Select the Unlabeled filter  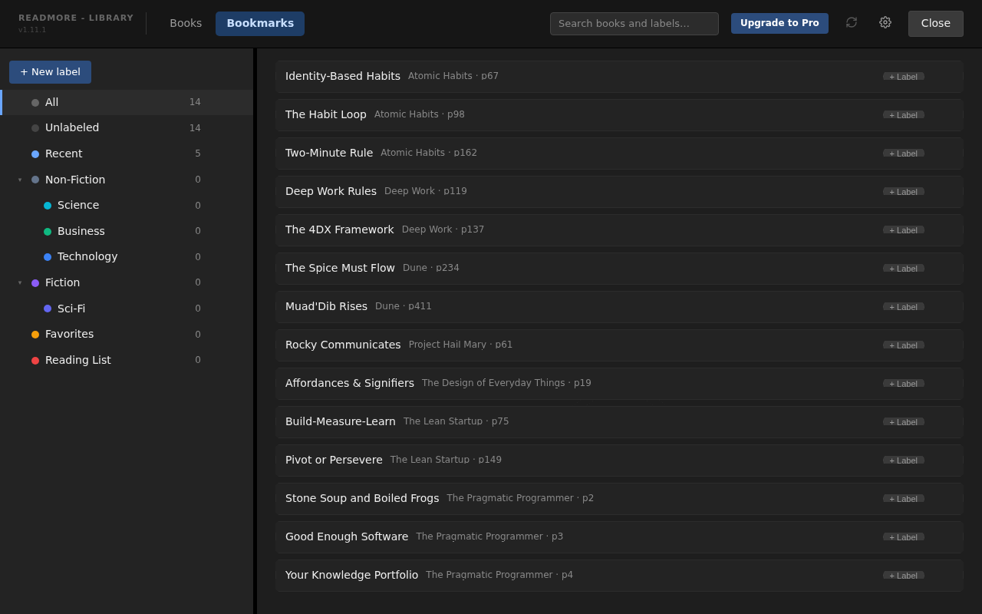coord(127,128)
